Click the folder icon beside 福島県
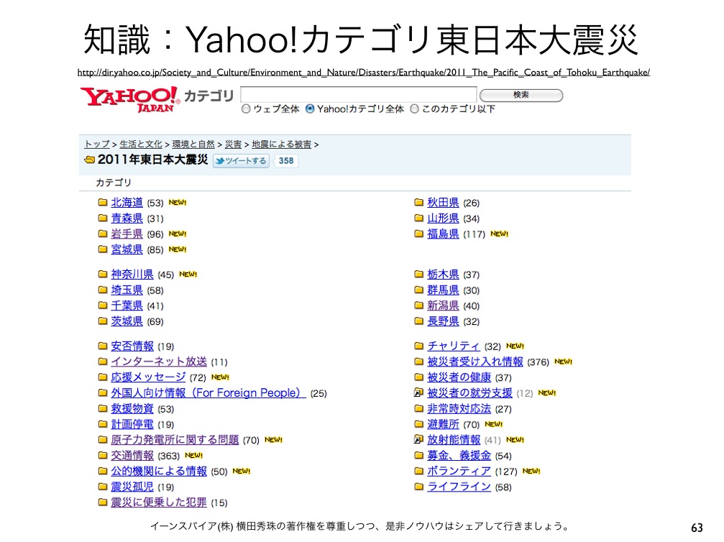This screenshot has width=724, height=542. [x=418, y=234]
